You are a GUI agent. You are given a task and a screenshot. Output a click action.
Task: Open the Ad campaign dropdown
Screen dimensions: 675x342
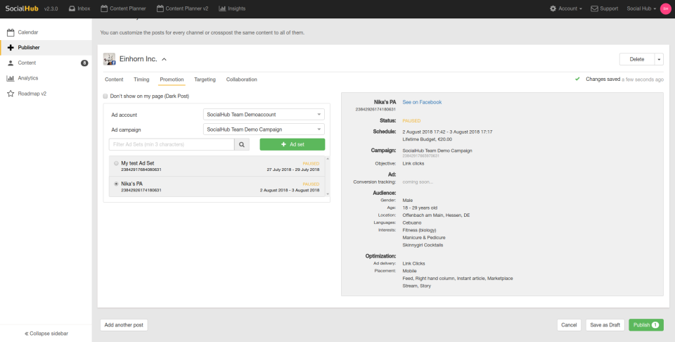(264, 129)
